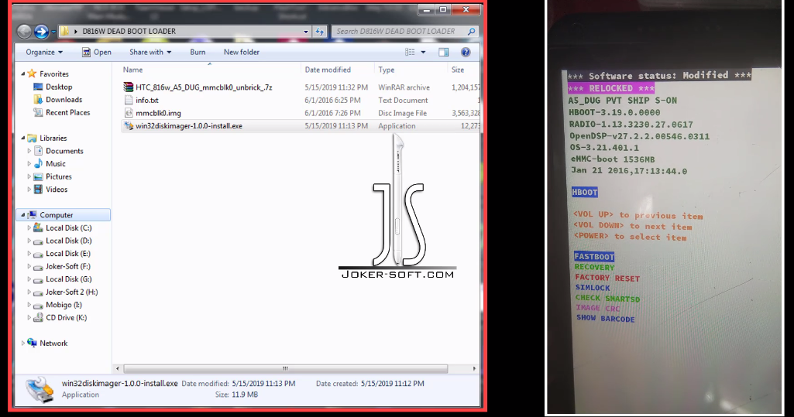Click Libraries label in navigation pane
Screen dimensions: 794x417
[53, 138]
